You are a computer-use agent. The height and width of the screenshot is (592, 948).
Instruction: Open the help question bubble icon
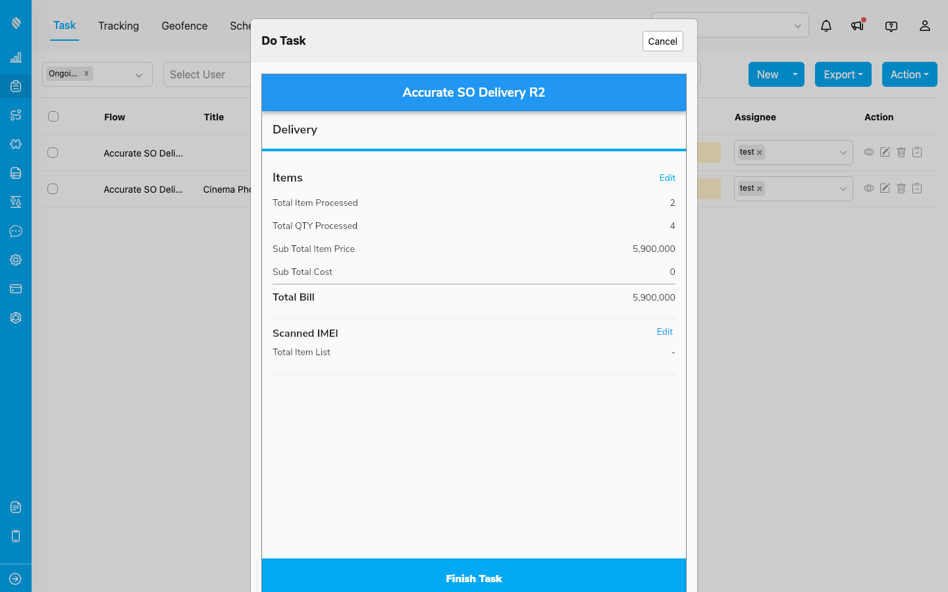click(x=891, y=26)
